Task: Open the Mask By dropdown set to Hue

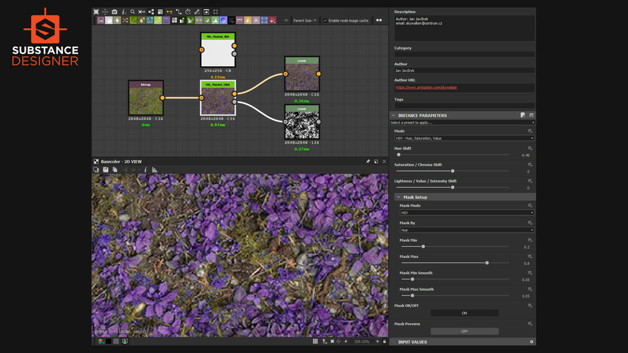Action: (466, 230)
